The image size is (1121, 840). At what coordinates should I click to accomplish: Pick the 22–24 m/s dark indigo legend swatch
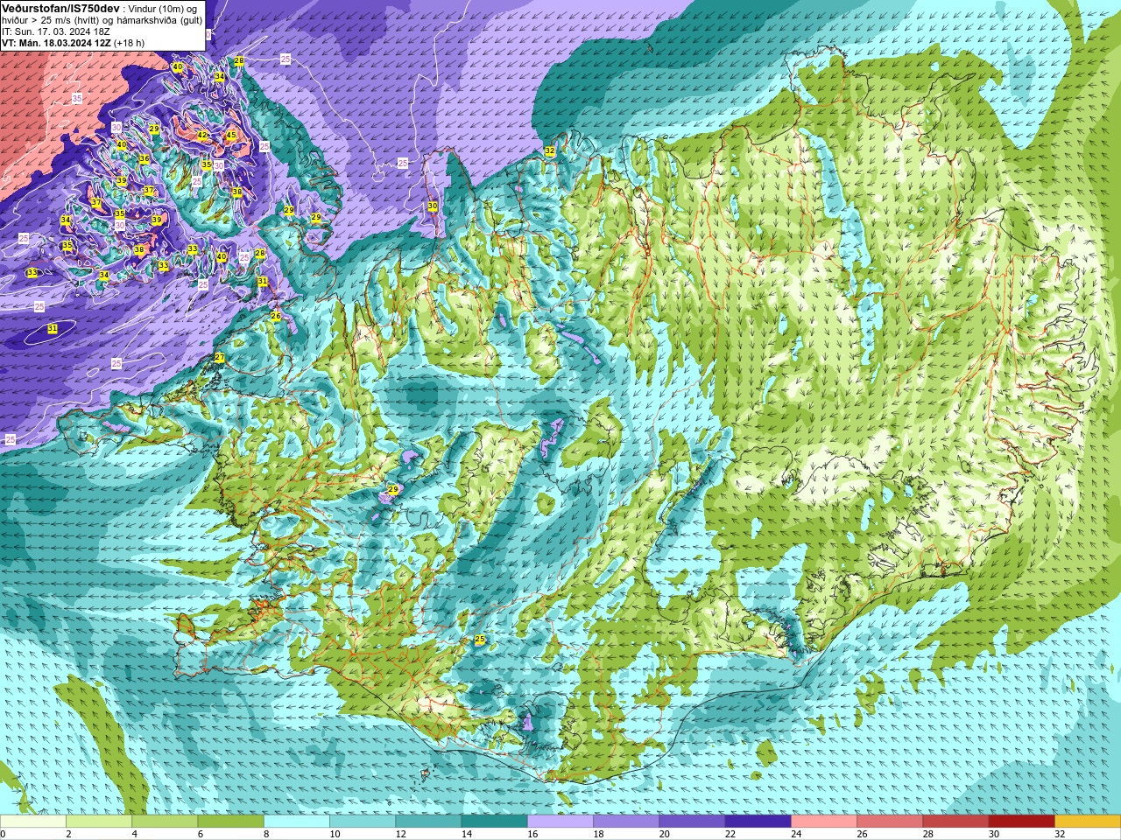tap(758, 822)
